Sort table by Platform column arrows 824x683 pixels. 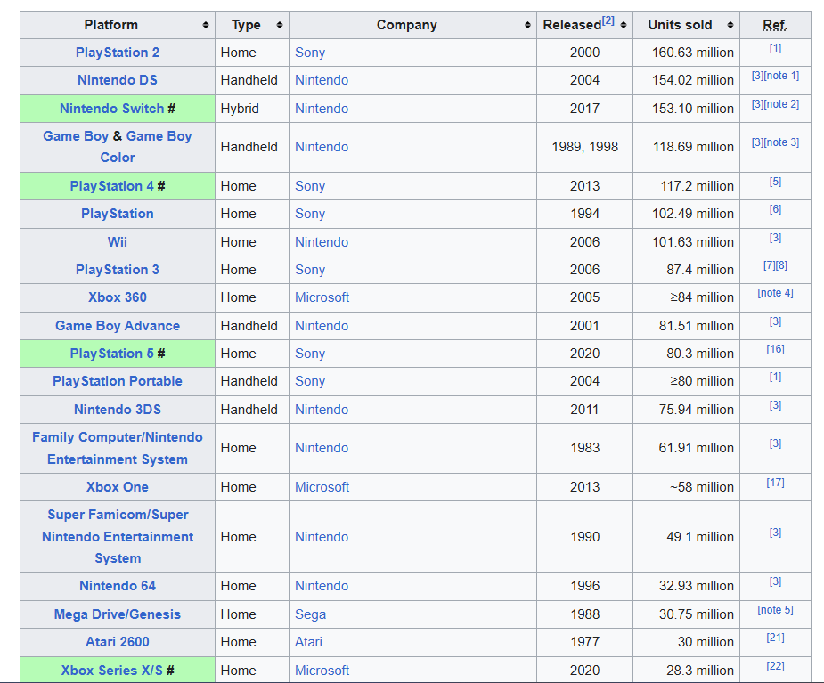[206, 25]
